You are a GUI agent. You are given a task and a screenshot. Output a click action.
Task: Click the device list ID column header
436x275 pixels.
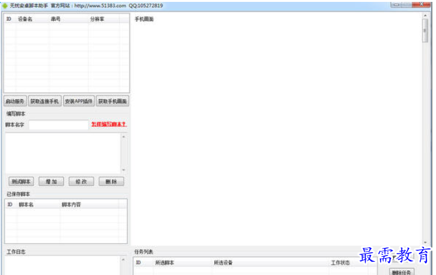pyautogui.click(x=9, y=19)
